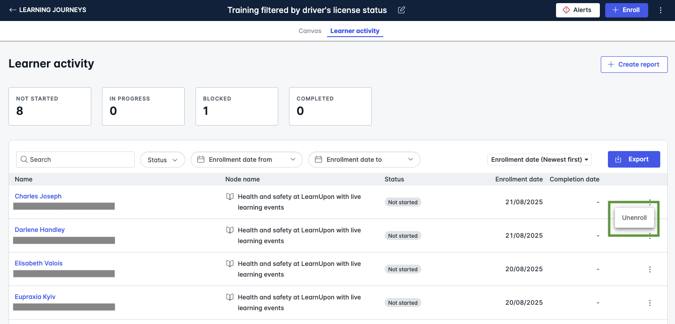This screenshot has width=675, height=324.
Task: Focus the Search field
Action: tap(75, 160)
